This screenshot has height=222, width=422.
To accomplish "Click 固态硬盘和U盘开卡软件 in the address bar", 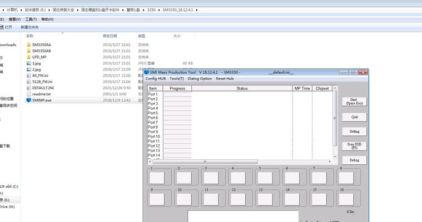I will click(x=100, y=10).
